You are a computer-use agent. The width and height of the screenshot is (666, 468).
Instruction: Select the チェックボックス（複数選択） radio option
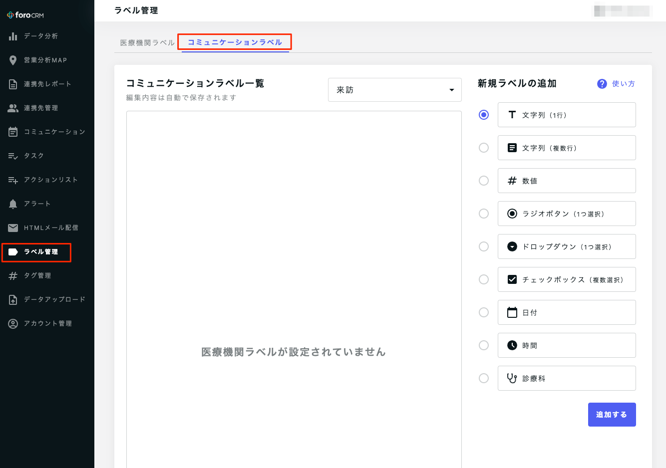coord(484,279)
